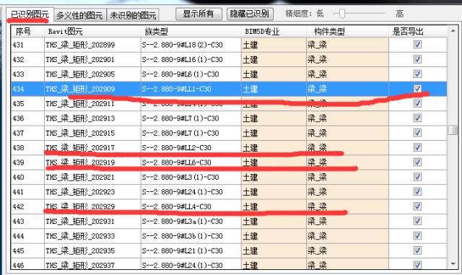Image resolution: width=462 pixels, height=275 pixels.
Task: Click 梁_梁 cell in row 432
Action: tap(348, 59)
